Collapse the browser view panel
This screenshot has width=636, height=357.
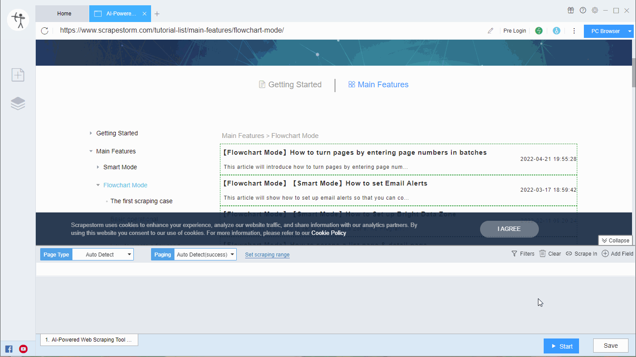(616, 240)
